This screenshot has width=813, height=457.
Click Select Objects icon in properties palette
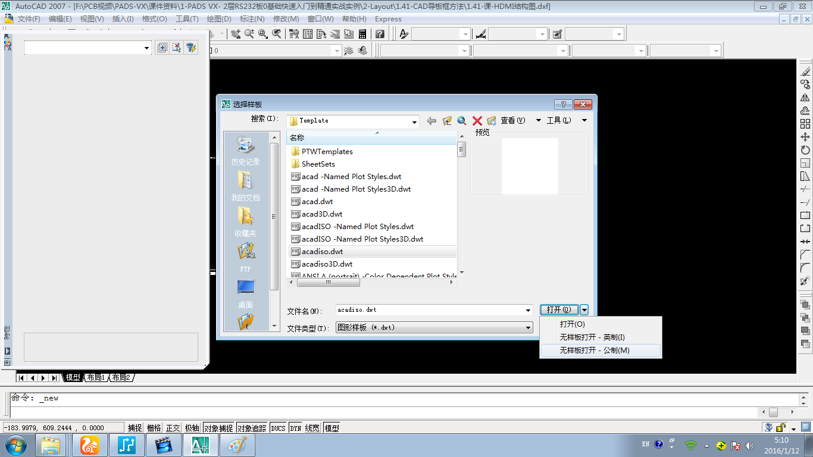[176, 48]
